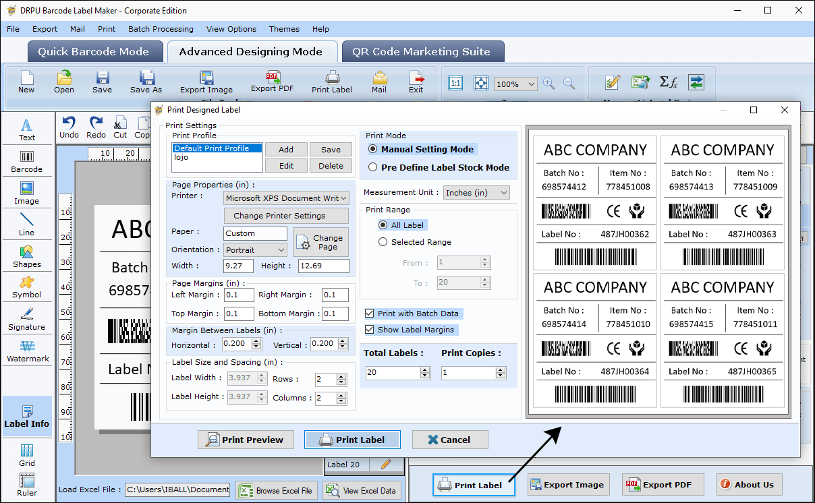815x503 pixels.
Task: Click the sigma fx formula icon
Action: (x=668, y=82)
